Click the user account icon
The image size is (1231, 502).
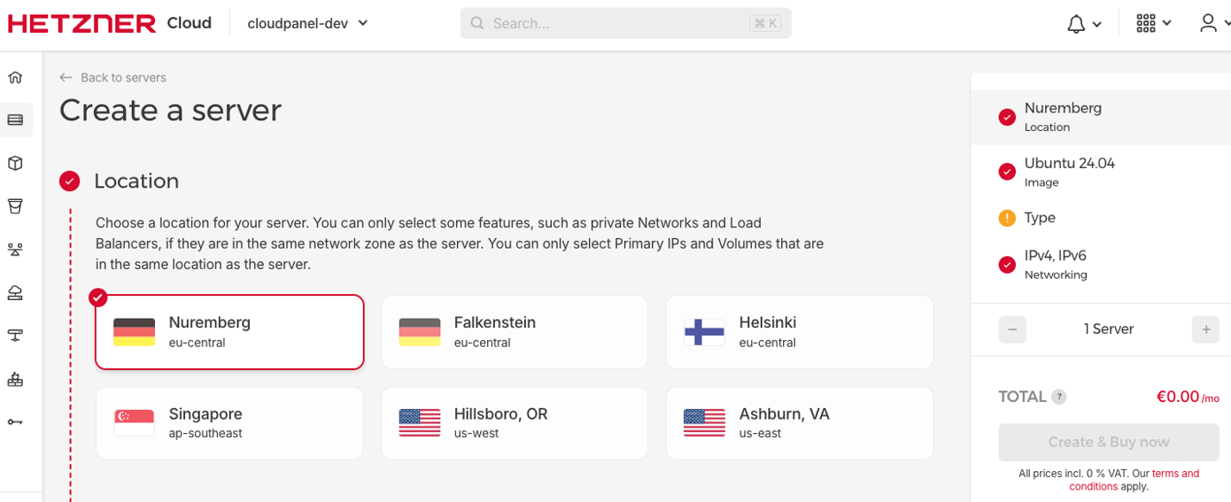click(1209, 24)
